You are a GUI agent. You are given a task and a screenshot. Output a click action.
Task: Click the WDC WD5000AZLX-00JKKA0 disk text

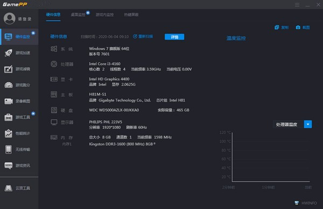(114, 110)
